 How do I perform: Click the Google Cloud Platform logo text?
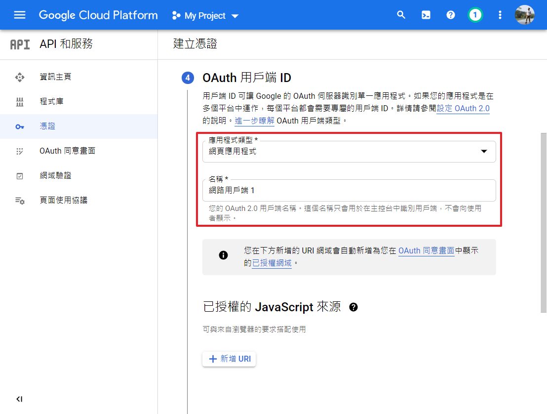pyautogui.click(x=98, y=15)
